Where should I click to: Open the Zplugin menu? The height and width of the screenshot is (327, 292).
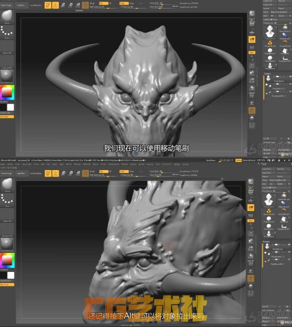[177, 164]
